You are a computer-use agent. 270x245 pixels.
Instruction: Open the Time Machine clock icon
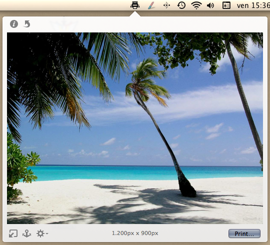(x=181, y=5)
